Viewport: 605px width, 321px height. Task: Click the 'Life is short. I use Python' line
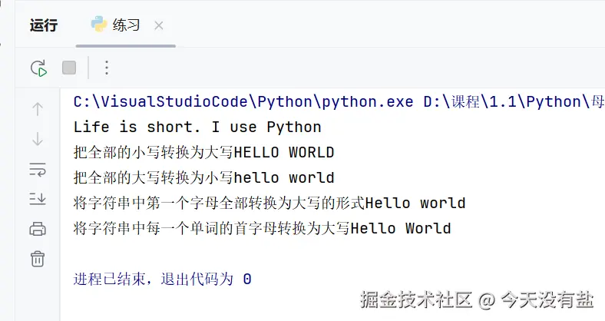point(197,127)
